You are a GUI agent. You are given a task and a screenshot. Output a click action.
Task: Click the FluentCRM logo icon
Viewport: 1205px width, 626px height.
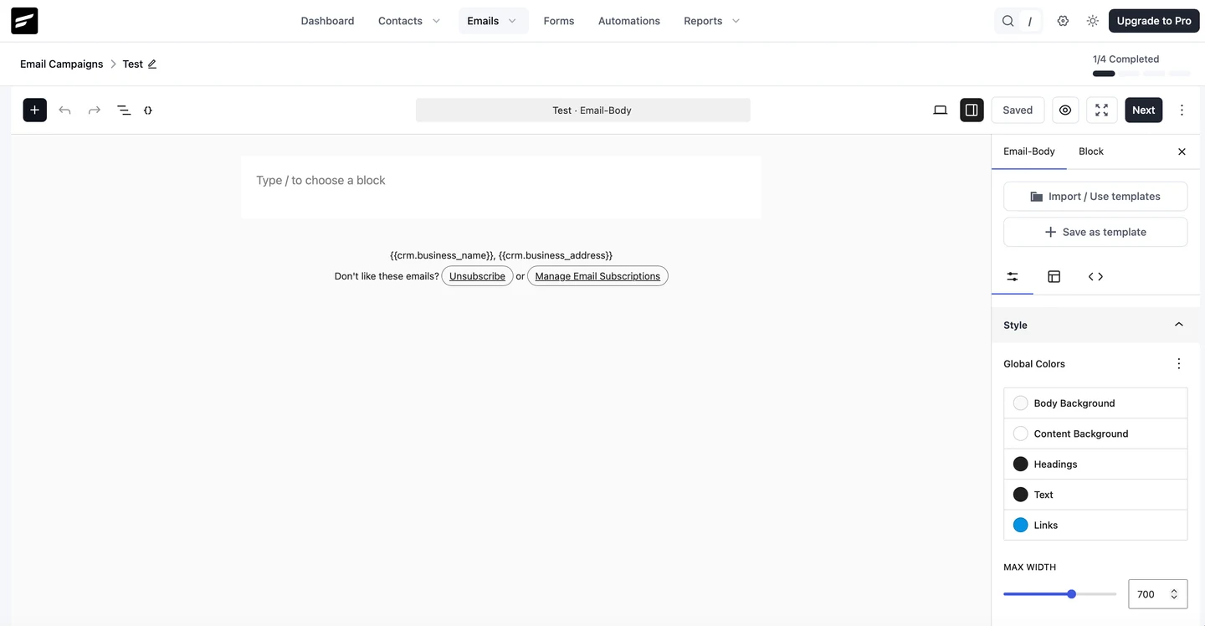pyautogui.click(x=24, y=21)
